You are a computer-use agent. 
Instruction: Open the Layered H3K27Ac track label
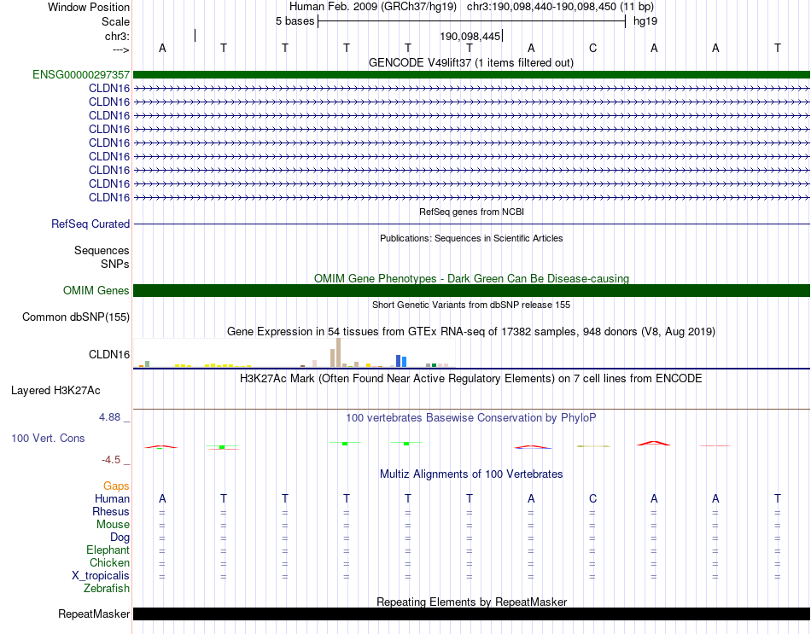click(55, 391)
